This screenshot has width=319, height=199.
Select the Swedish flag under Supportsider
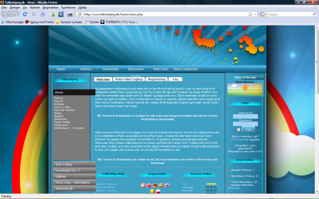coord(161,185)
